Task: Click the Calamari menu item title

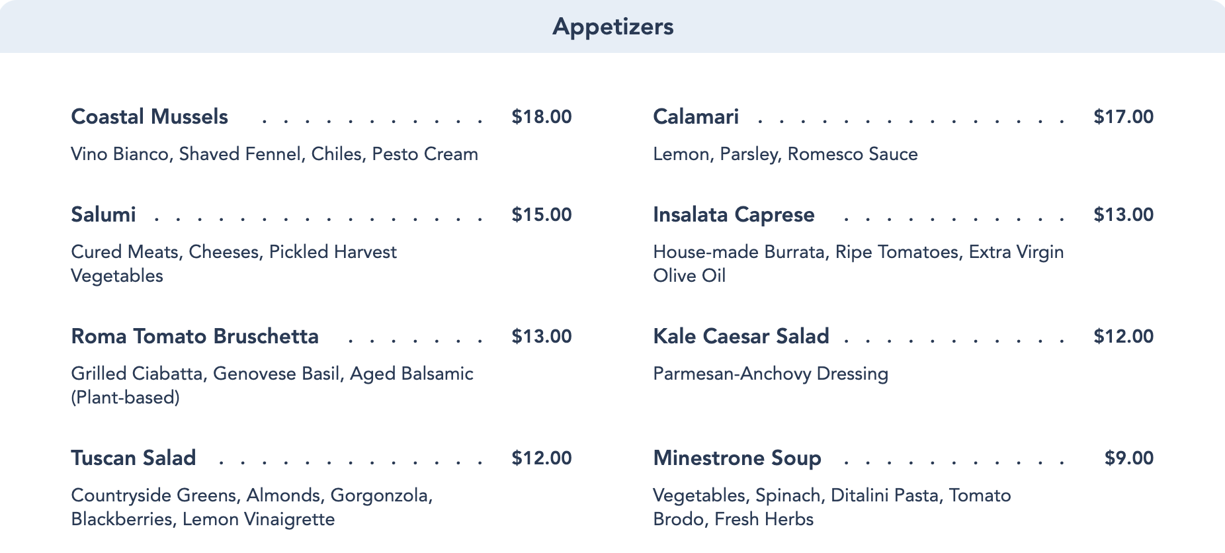Action: 695,116
